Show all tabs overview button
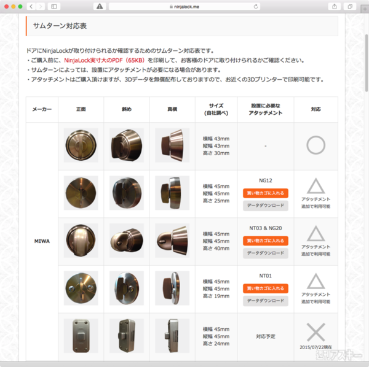Viewport: 369px width, 367px height. pyautogui.click(x=350, y=7)
